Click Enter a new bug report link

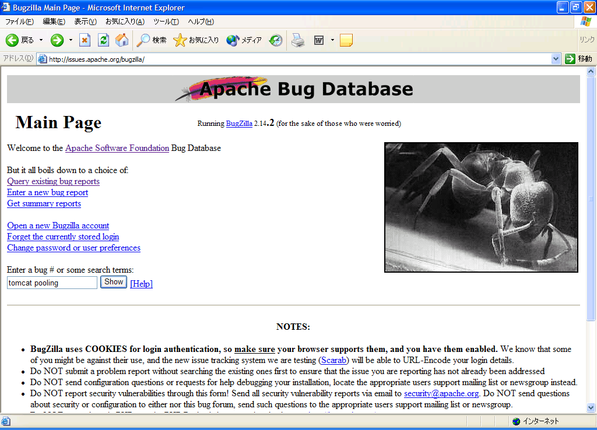coord(48,192)
